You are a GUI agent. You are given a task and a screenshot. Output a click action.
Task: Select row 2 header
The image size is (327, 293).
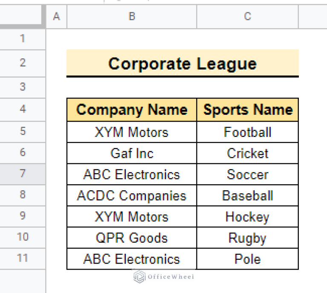[23, 63]
